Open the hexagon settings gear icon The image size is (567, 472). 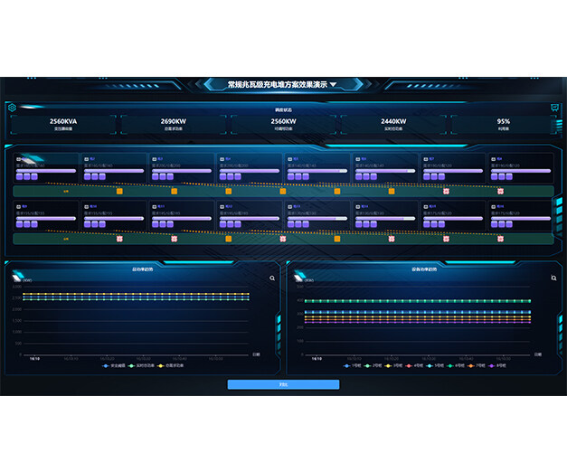click(x=12, y=108)
